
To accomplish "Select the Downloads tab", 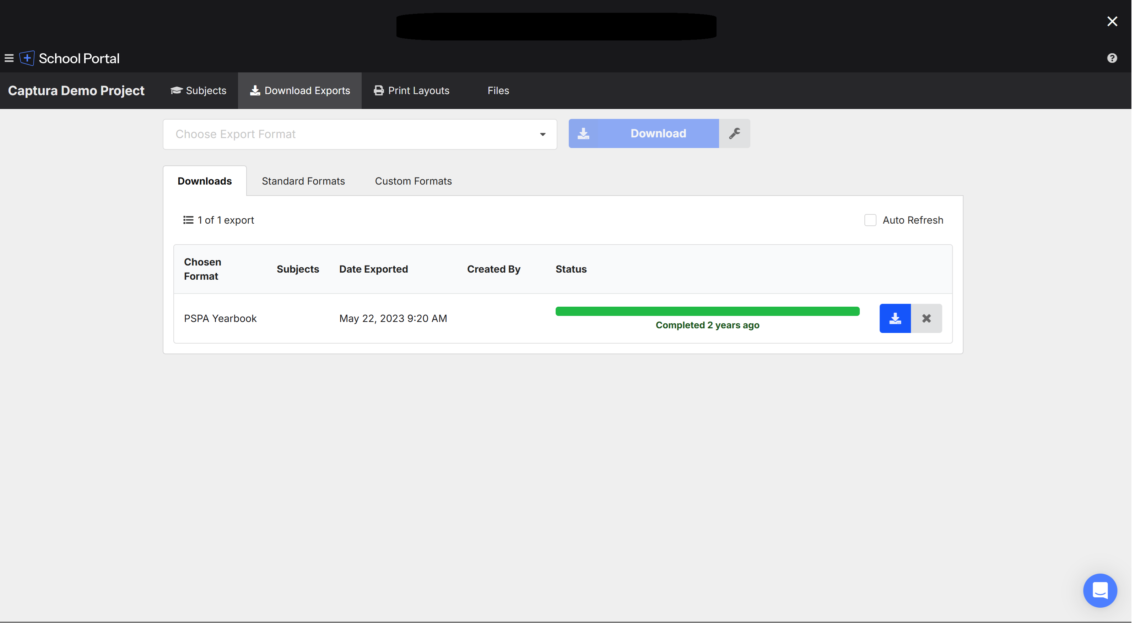I will click(204, 181).
